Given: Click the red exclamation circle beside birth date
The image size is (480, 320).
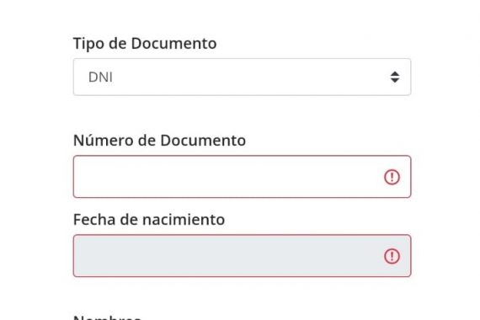Looking at the screenshot, I should click(392, 256).
